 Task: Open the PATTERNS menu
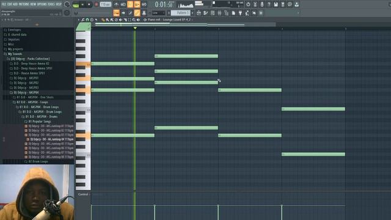coord(24,4)
